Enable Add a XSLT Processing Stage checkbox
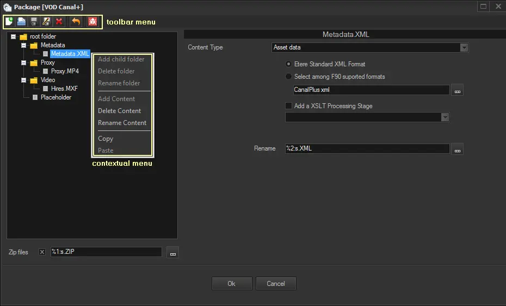The image size is (506, 306). [288, 106]
